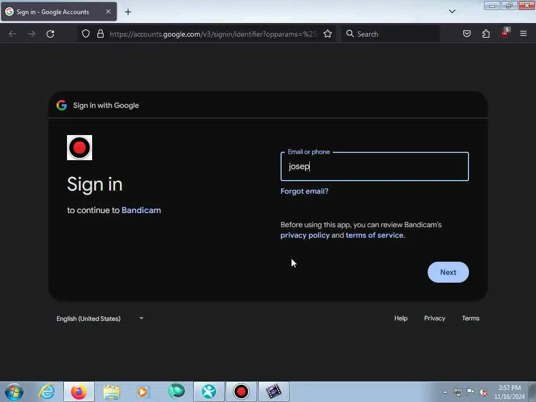Click the green globe taskbar icon
536x402 pixels.
click(x=176, y=391)
